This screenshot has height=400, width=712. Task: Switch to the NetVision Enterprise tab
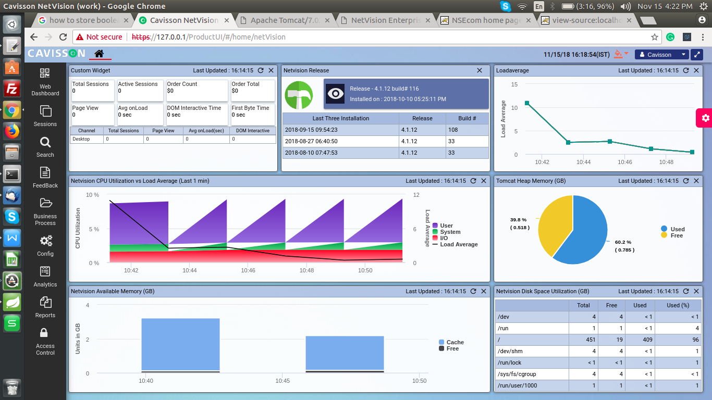pyautogui.click(x=385, y=20)
